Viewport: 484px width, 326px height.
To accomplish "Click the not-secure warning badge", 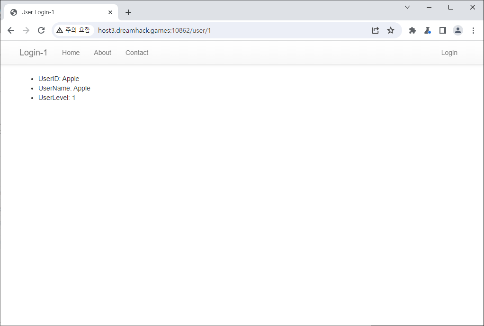I will point(73,30).
